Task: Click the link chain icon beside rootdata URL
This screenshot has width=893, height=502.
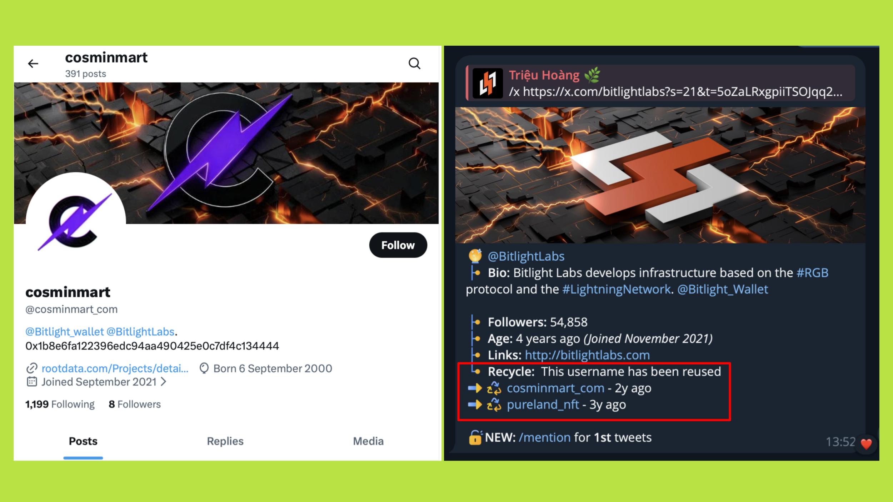Action: click(x=32, y=368)
